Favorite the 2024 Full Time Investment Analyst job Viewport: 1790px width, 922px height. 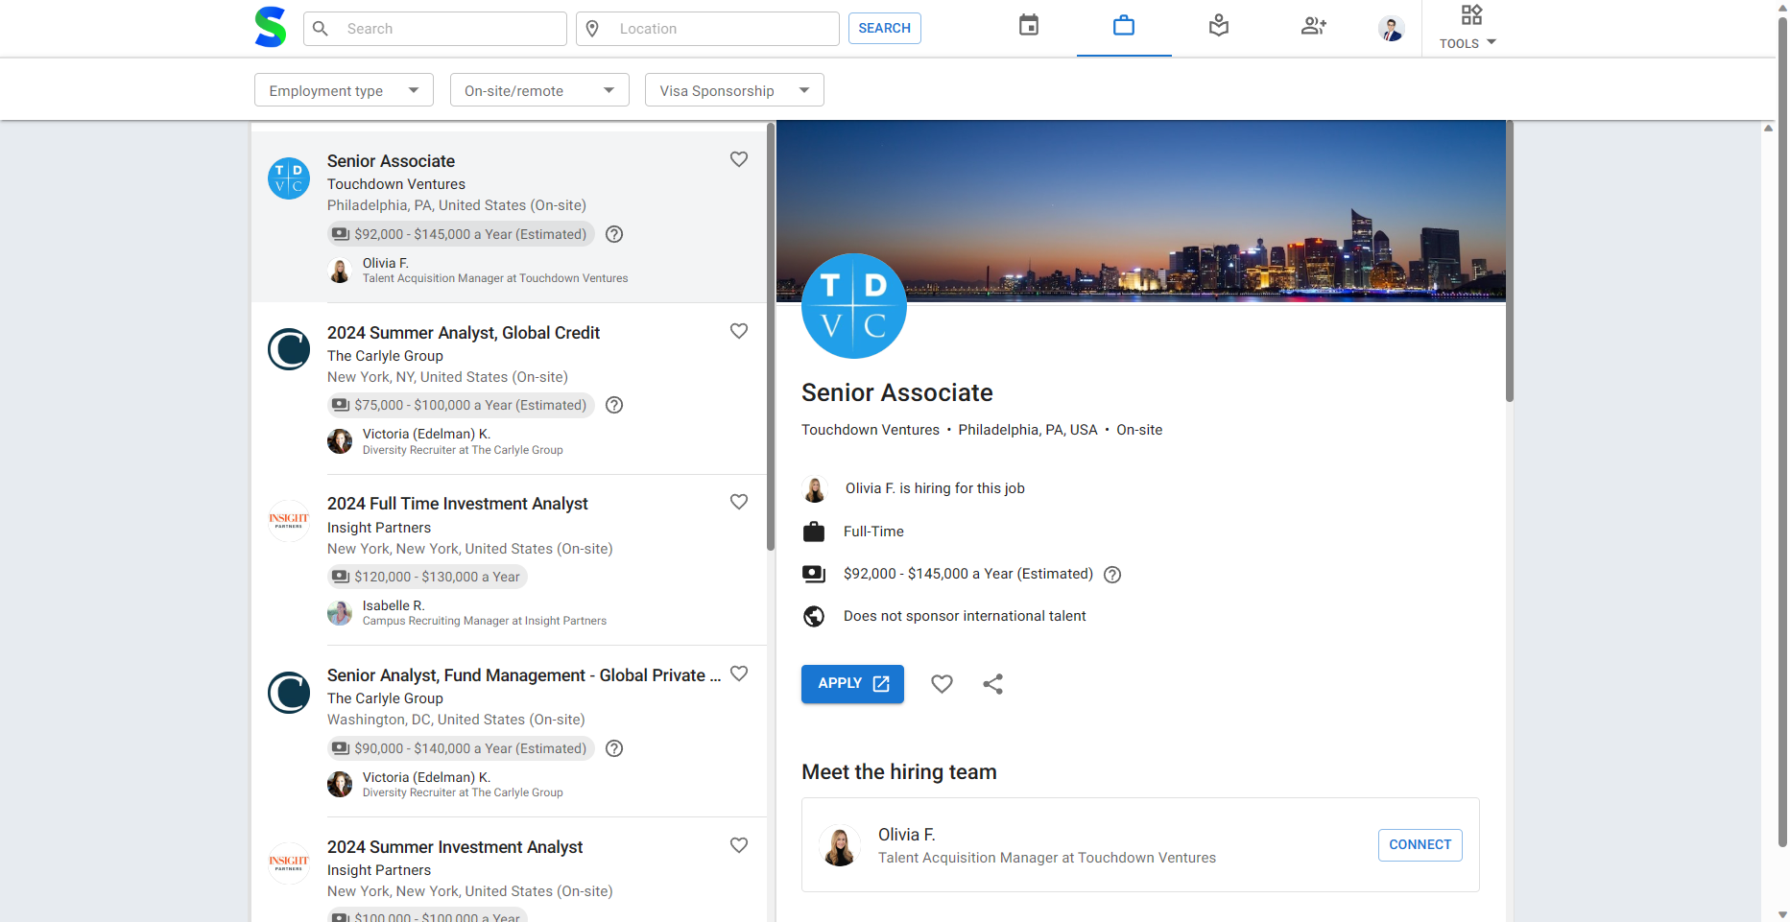point(739,502)
